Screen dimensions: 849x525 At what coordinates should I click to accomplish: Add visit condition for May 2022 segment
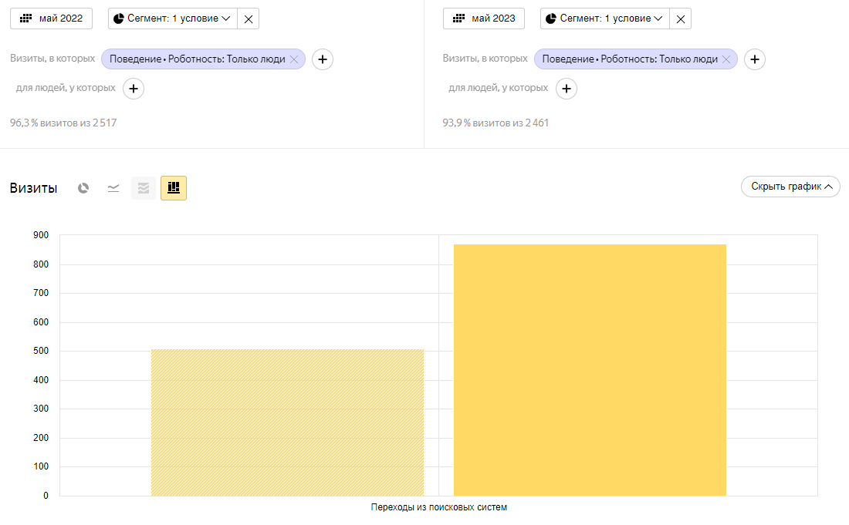pos(323,59)
